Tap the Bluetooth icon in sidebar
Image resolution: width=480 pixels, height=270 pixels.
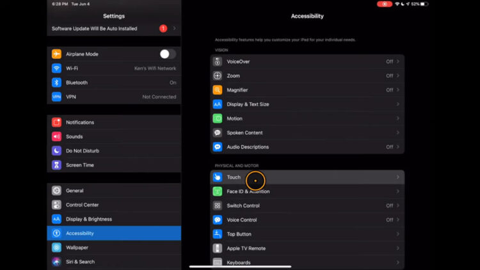click(56, 83)
